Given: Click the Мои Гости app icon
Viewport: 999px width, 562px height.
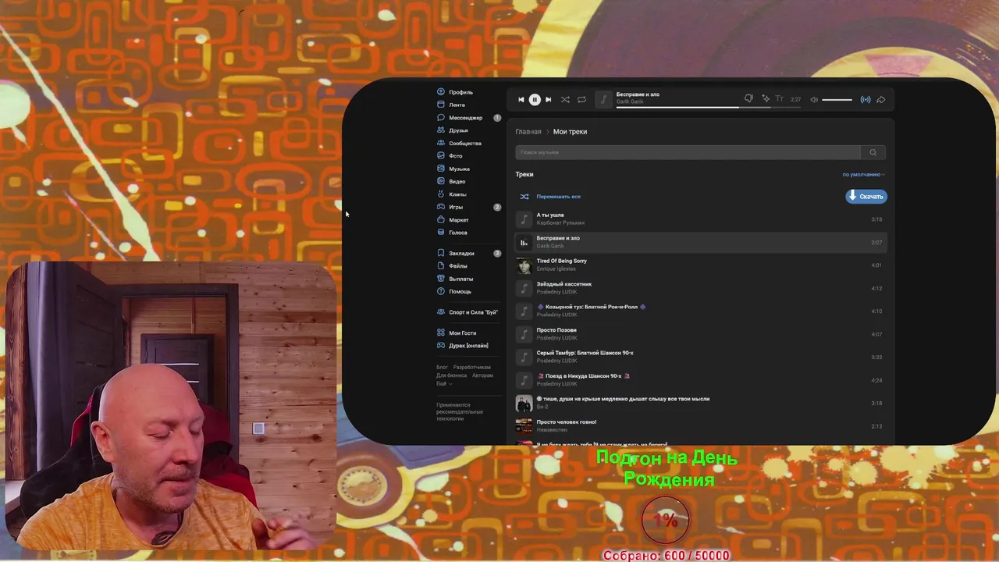Looking at the screenshot, I should [441, 333].
